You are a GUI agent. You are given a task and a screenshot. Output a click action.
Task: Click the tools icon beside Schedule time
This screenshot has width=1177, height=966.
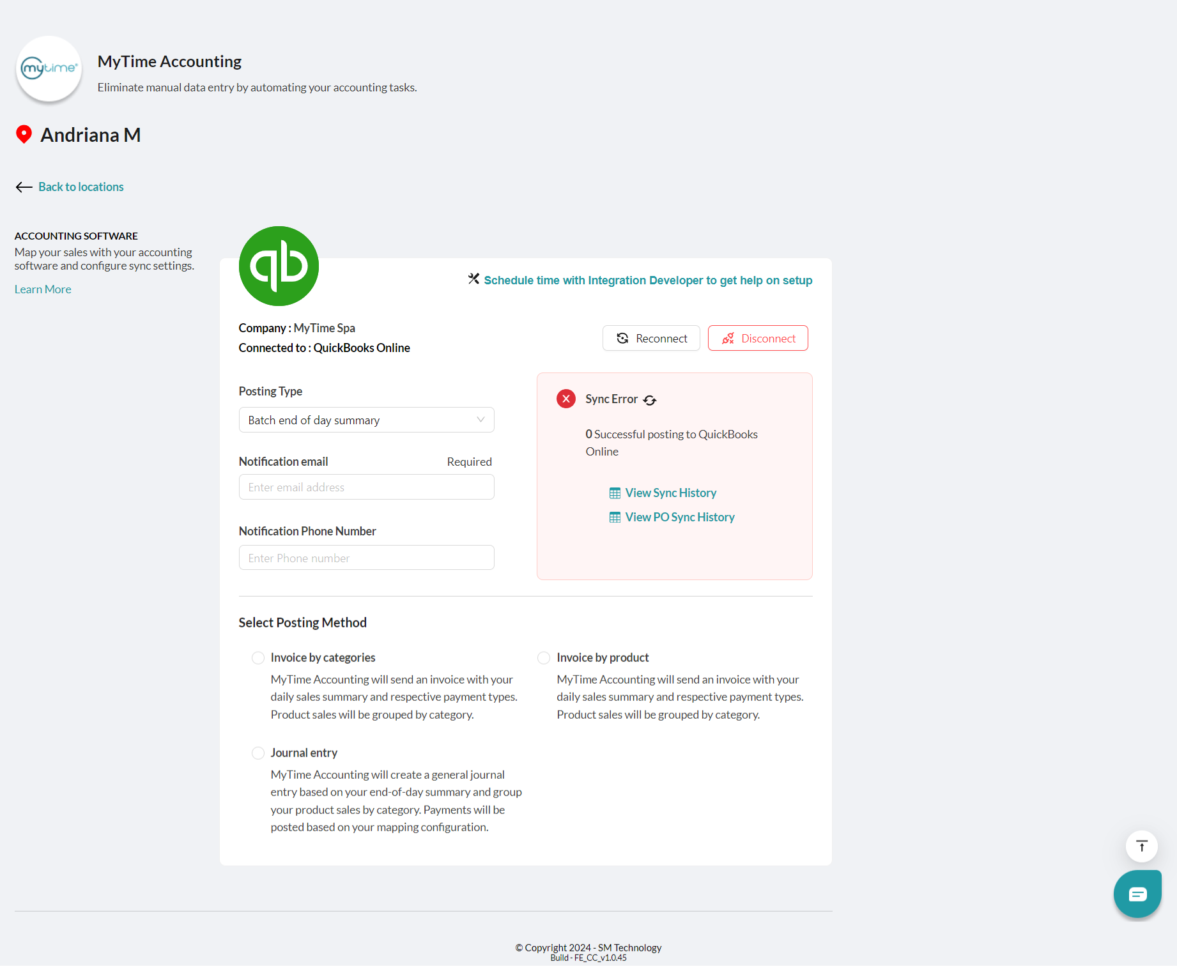(473, 279)
